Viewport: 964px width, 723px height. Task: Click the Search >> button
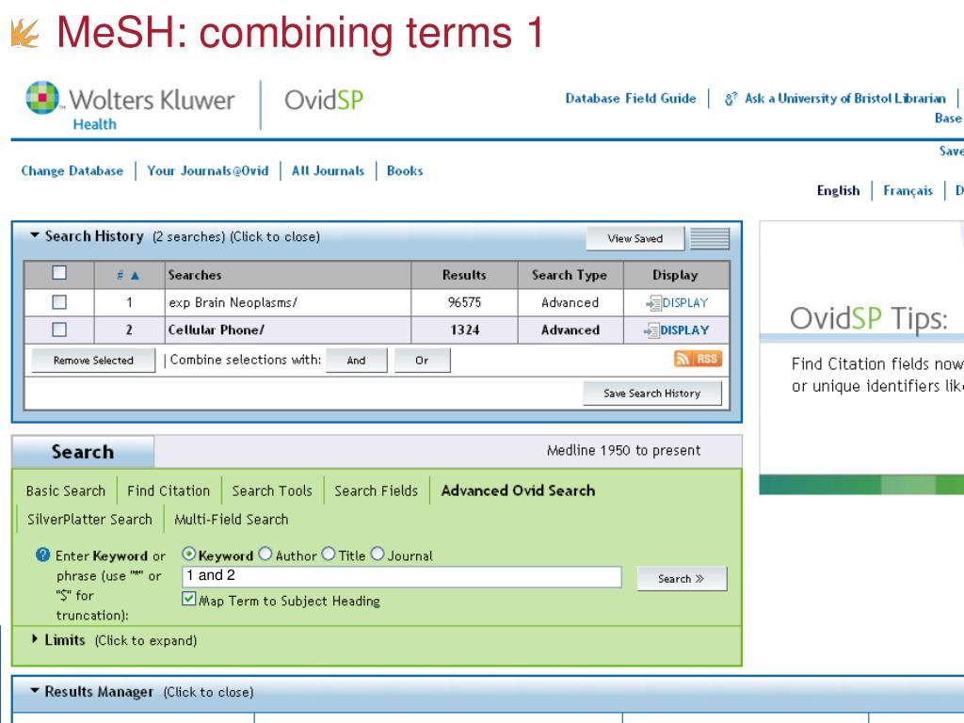[682, 579]
